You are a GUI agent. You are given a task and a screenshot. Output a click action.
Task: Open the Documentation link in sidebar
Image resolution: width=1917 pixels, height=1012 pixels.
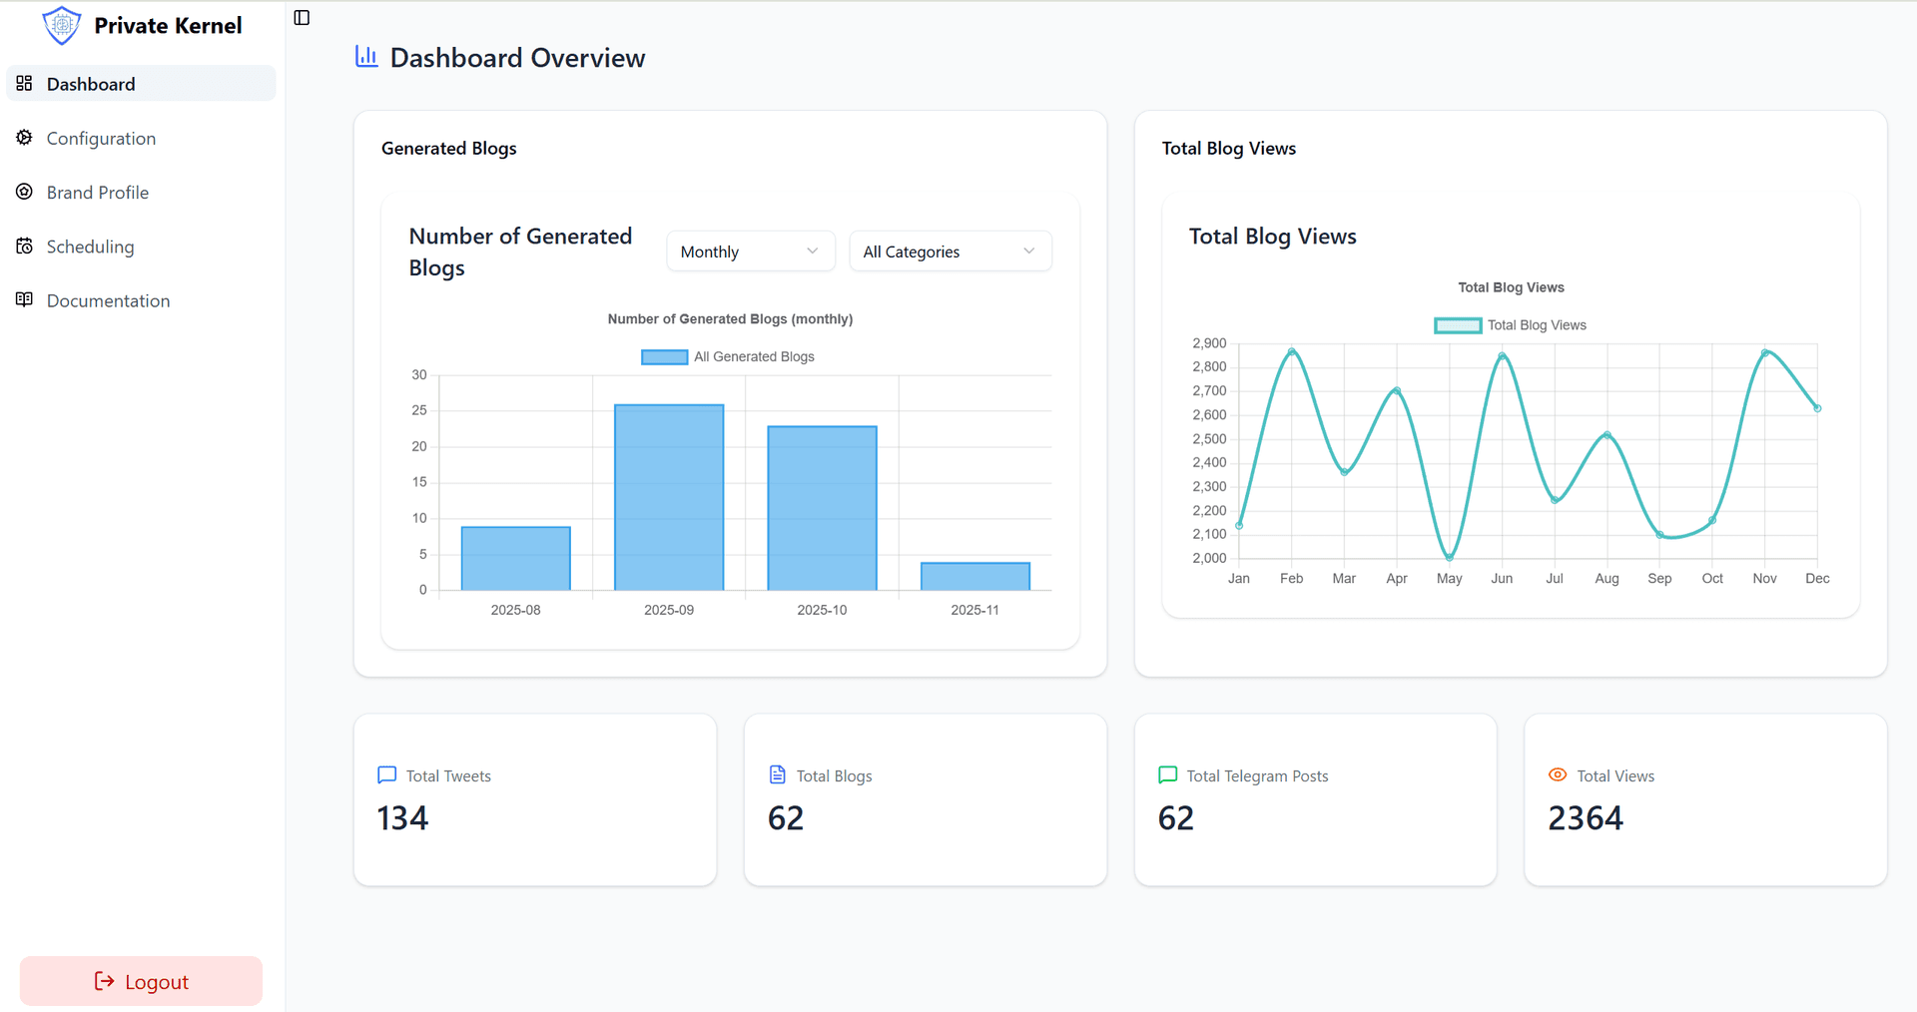click(108, 300)
